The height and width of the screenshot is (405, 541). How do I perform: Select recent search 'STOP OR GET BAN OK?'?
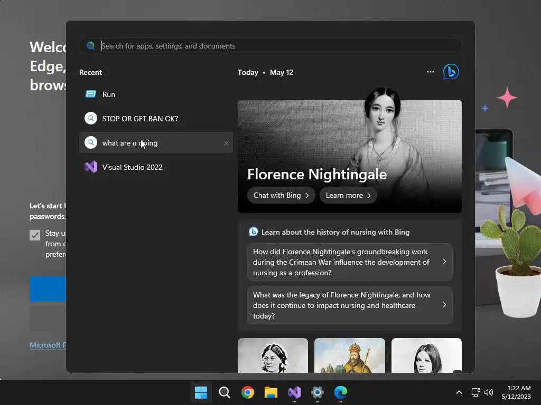(x=156, y=119)
